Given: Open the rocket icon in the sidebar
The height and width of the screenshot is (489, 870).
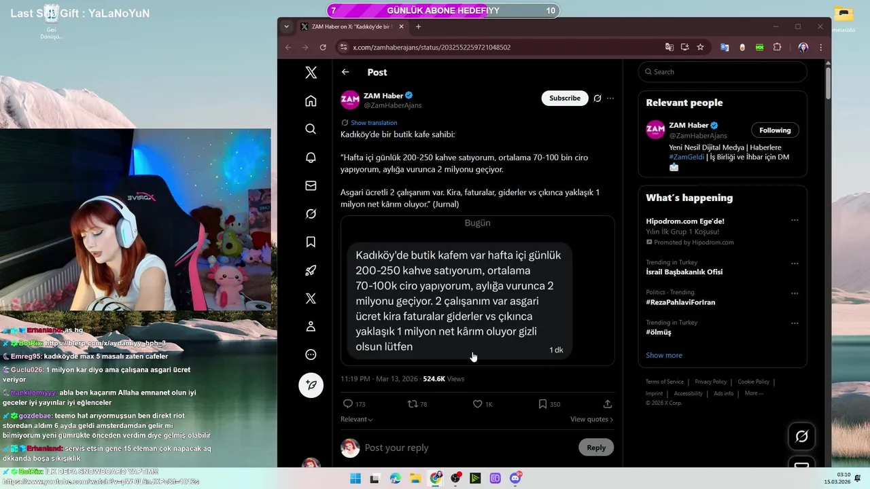Looking at the screenshot, I should click(311, 270).
